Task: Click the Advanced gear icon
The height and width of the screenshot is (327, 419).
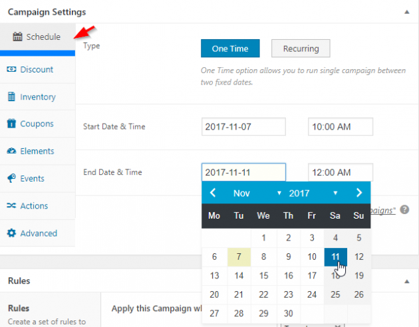Action: click(11, 233)
